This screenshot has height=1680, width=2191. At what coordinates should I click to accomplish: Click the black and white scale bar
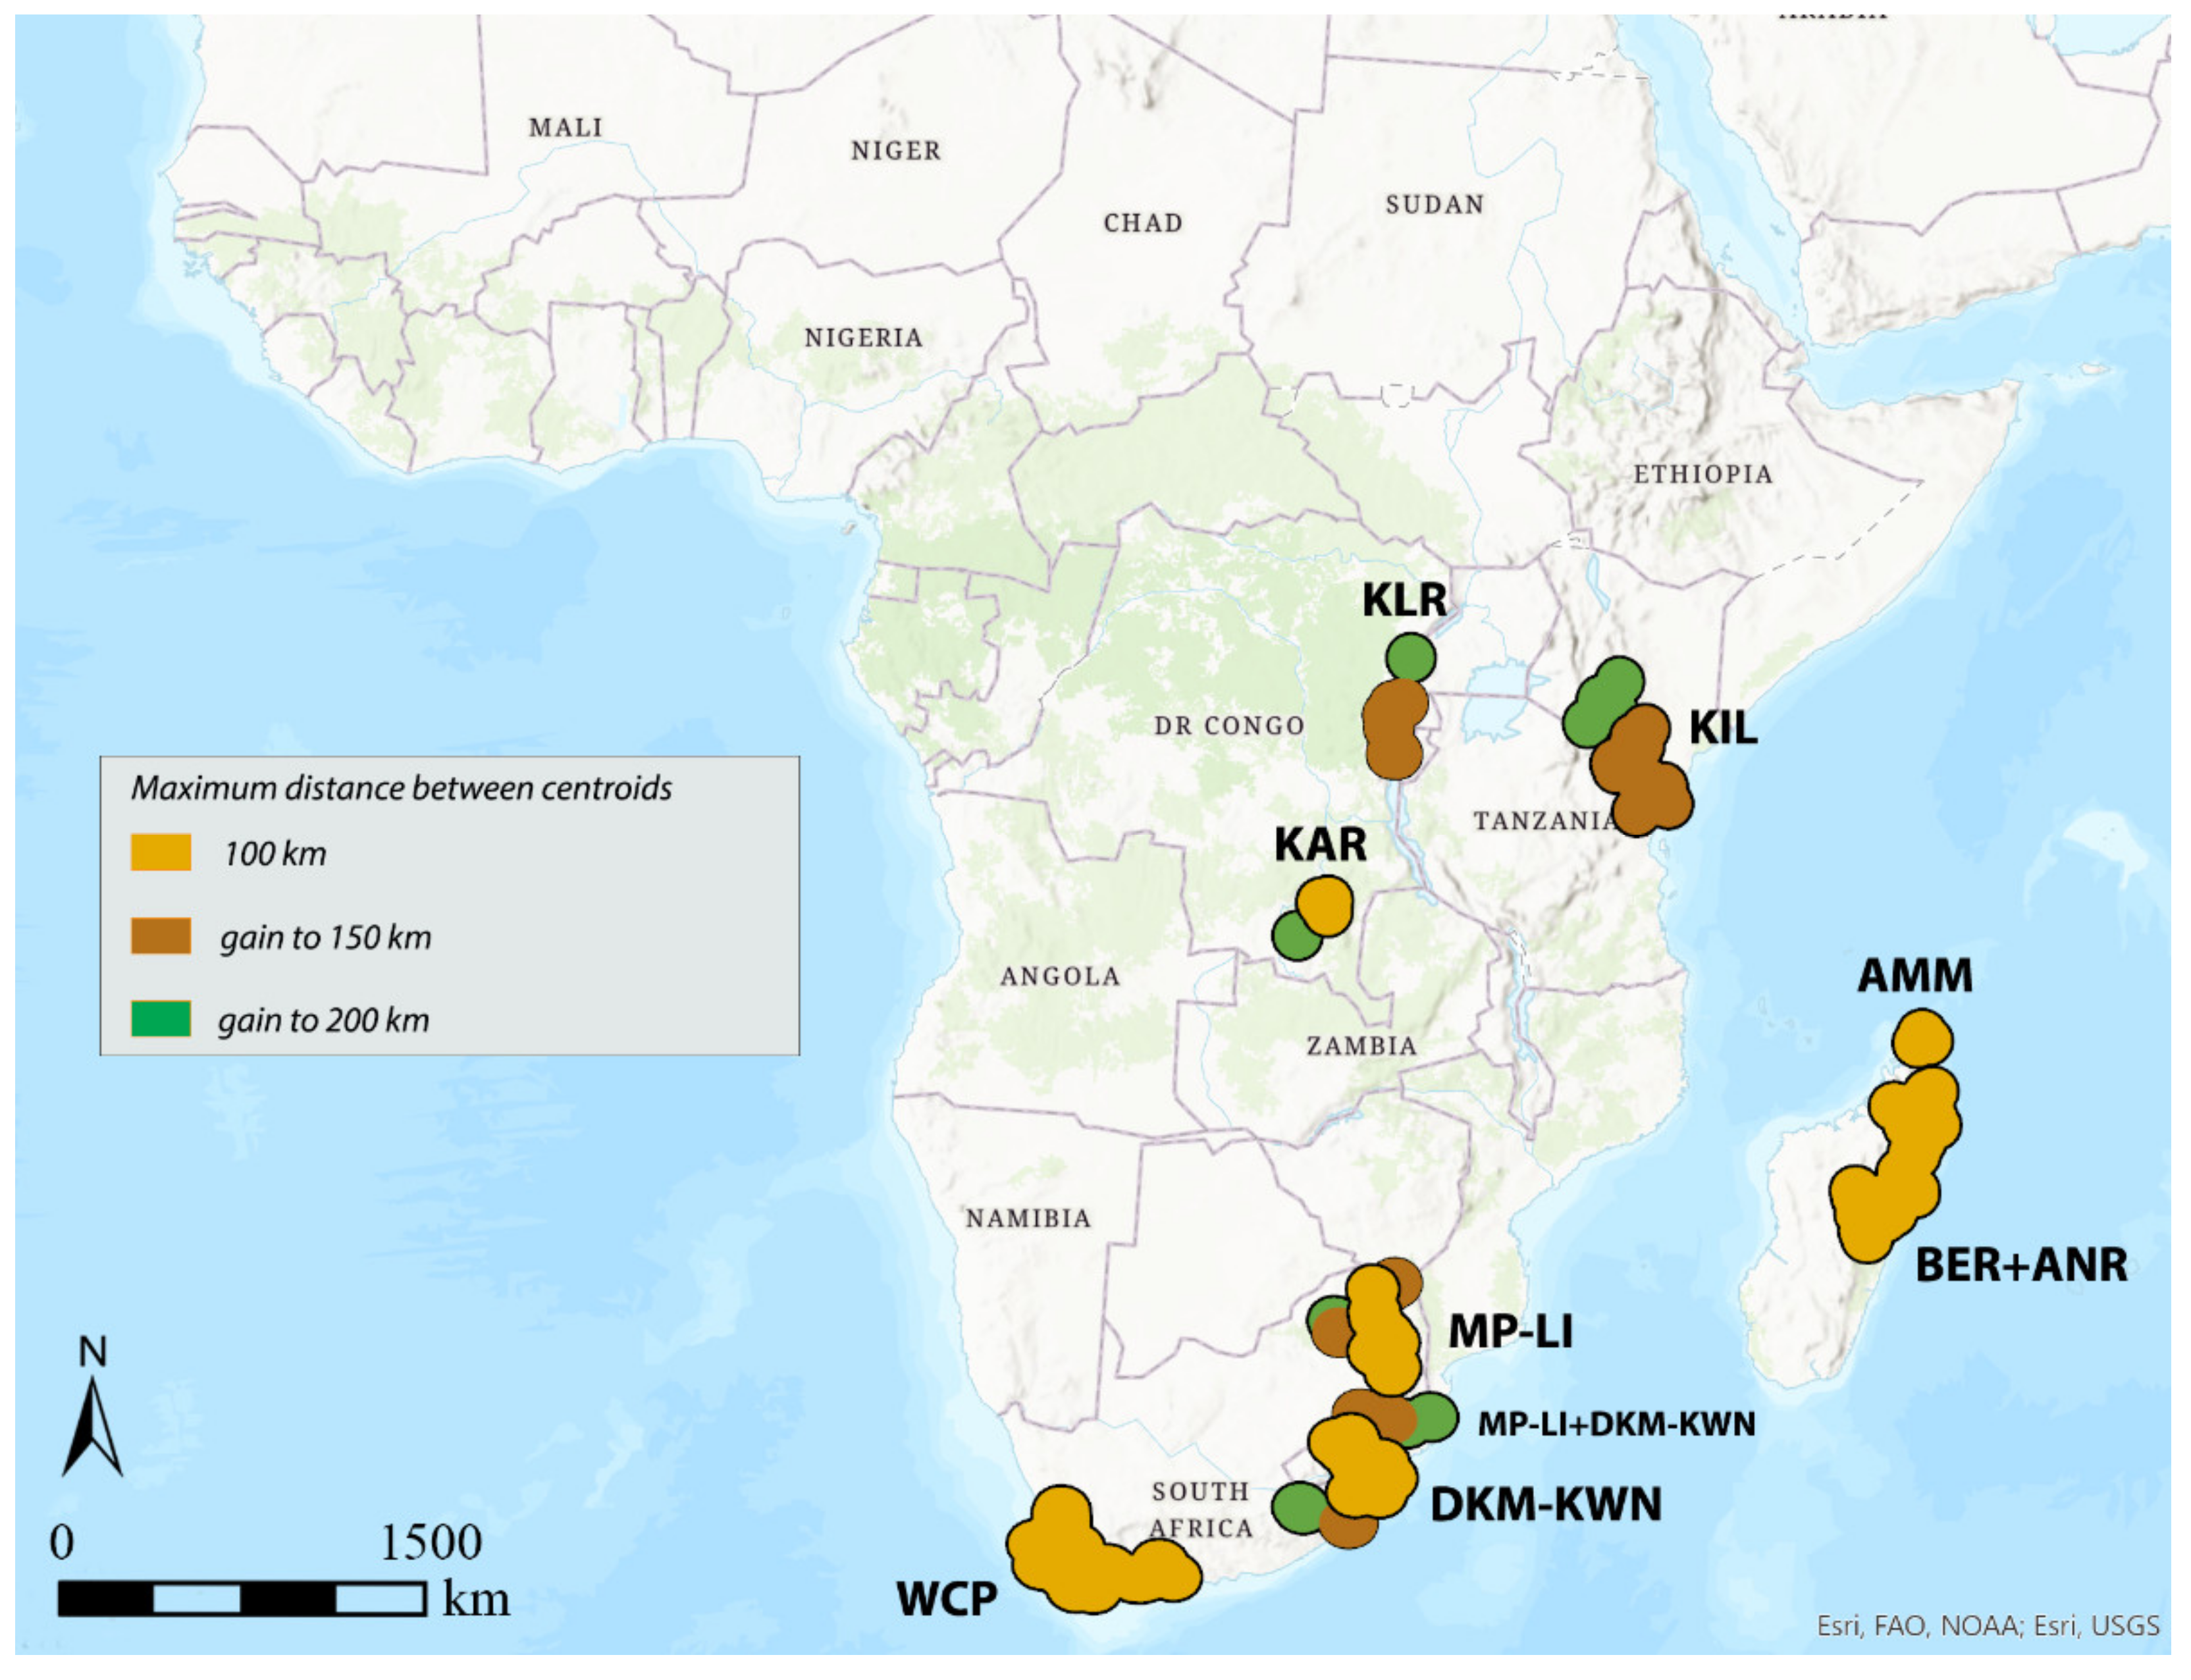[242, 1598]
